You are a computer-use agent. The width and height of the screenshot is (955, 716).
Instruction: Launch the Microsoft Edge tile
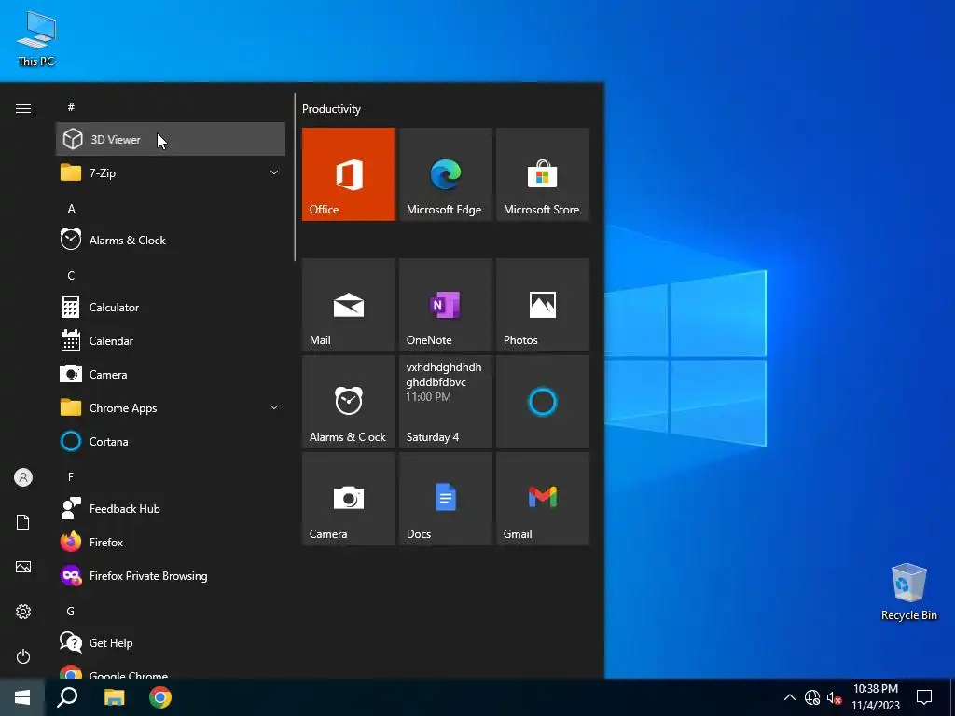tap(445, 174)
